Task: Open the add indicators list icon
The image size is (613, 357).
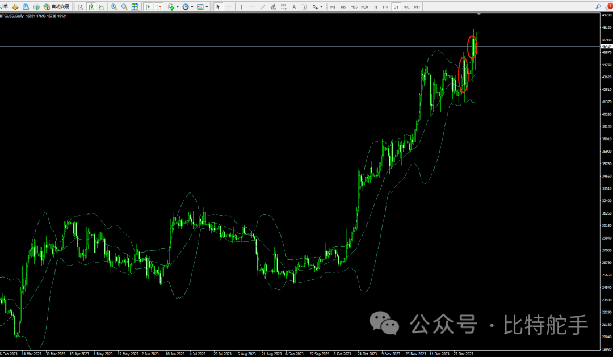Action: point(171,7)
